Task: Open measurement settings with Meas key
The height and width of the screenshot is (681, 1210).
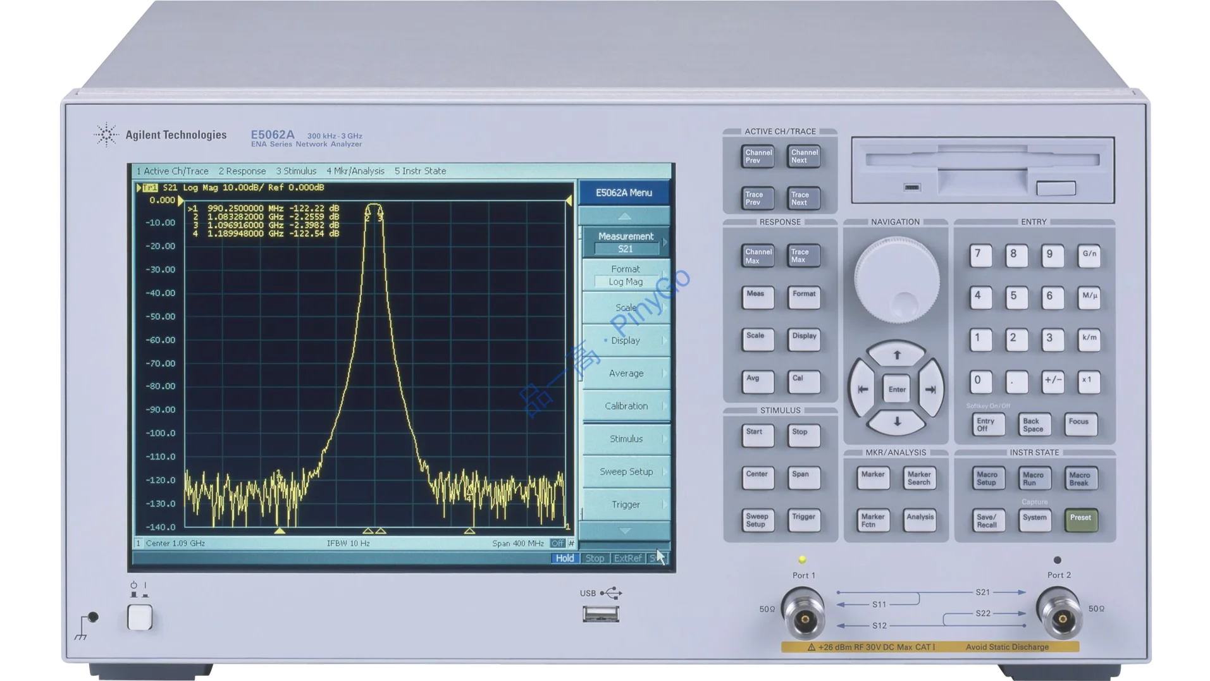Action: [758, 298]
